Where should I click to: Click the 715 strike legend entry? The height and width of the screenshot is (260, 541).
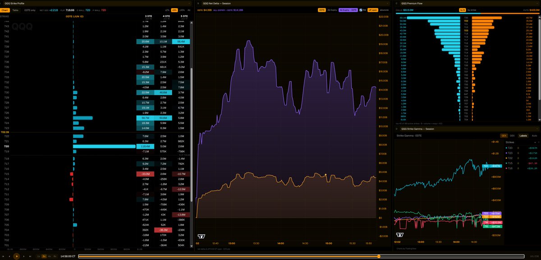pyautogui.click(x=522, y=163)
